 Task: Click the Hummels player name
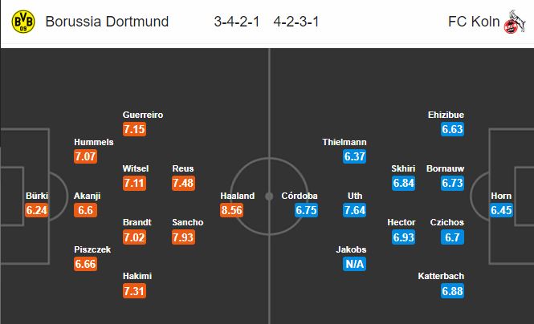[94, 142]
